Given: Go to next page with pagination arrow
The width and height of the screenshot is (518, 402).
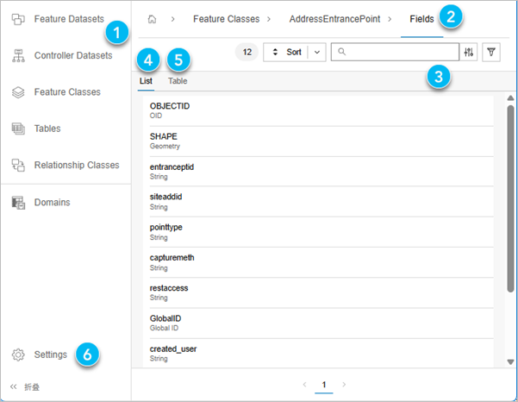Looking at the screenshot, I should 344,385.
